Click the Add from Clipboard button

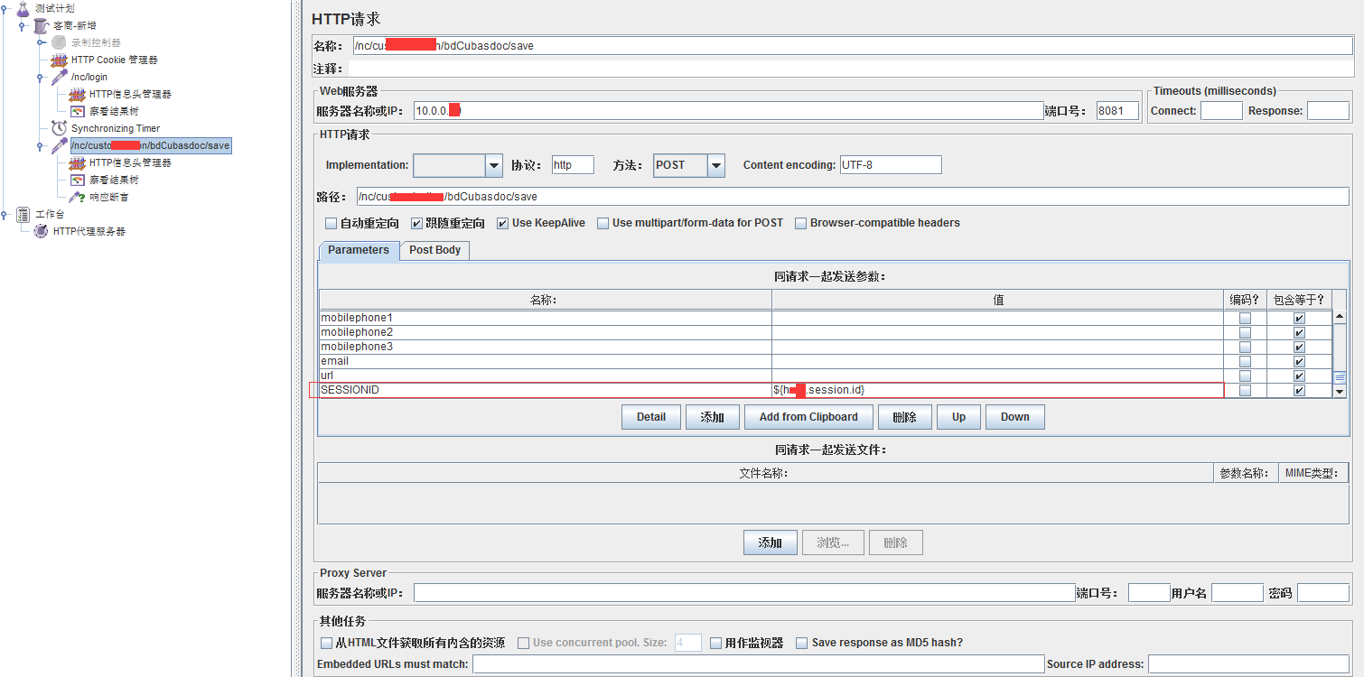[x=808, y=416]
